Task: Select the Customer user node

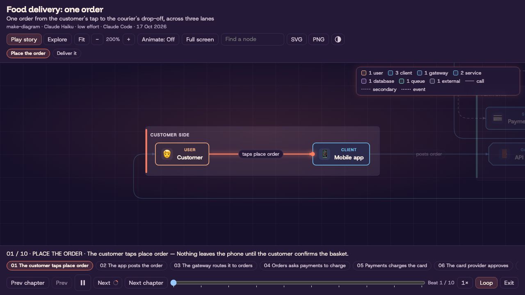Action: (x=182, y=154)
